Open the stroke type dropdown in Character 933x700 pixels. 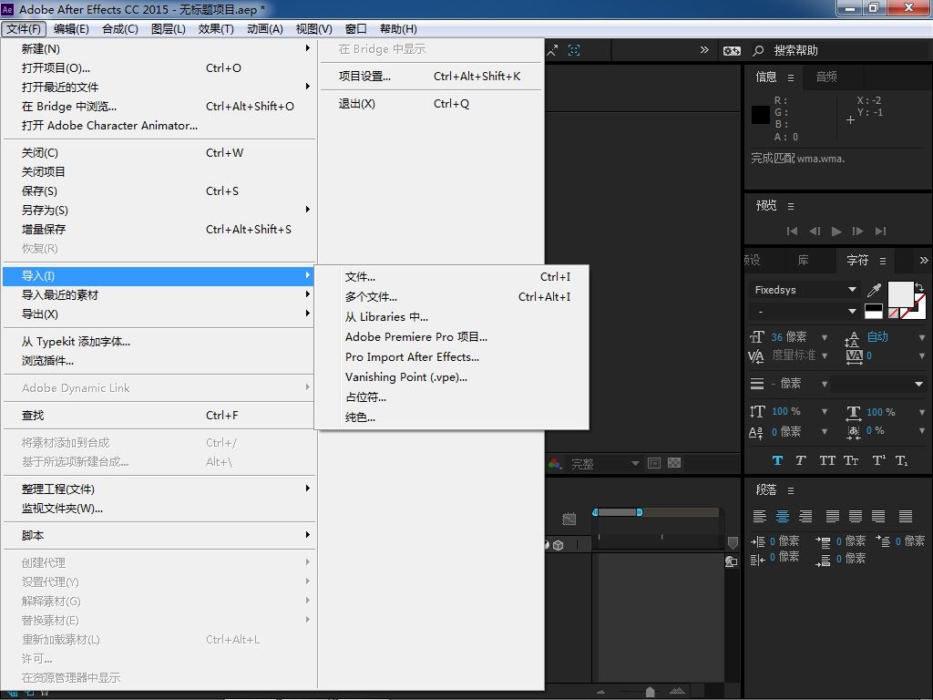pyautogui.click(x=878, y=384)
